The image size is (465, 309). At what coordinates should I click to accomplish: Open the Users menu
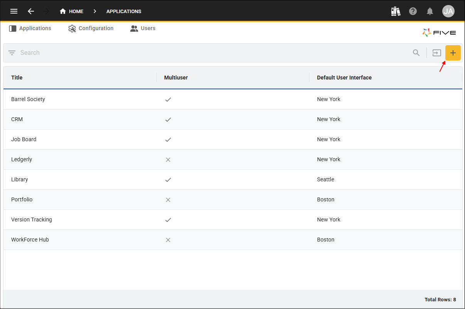click(143, 28)
